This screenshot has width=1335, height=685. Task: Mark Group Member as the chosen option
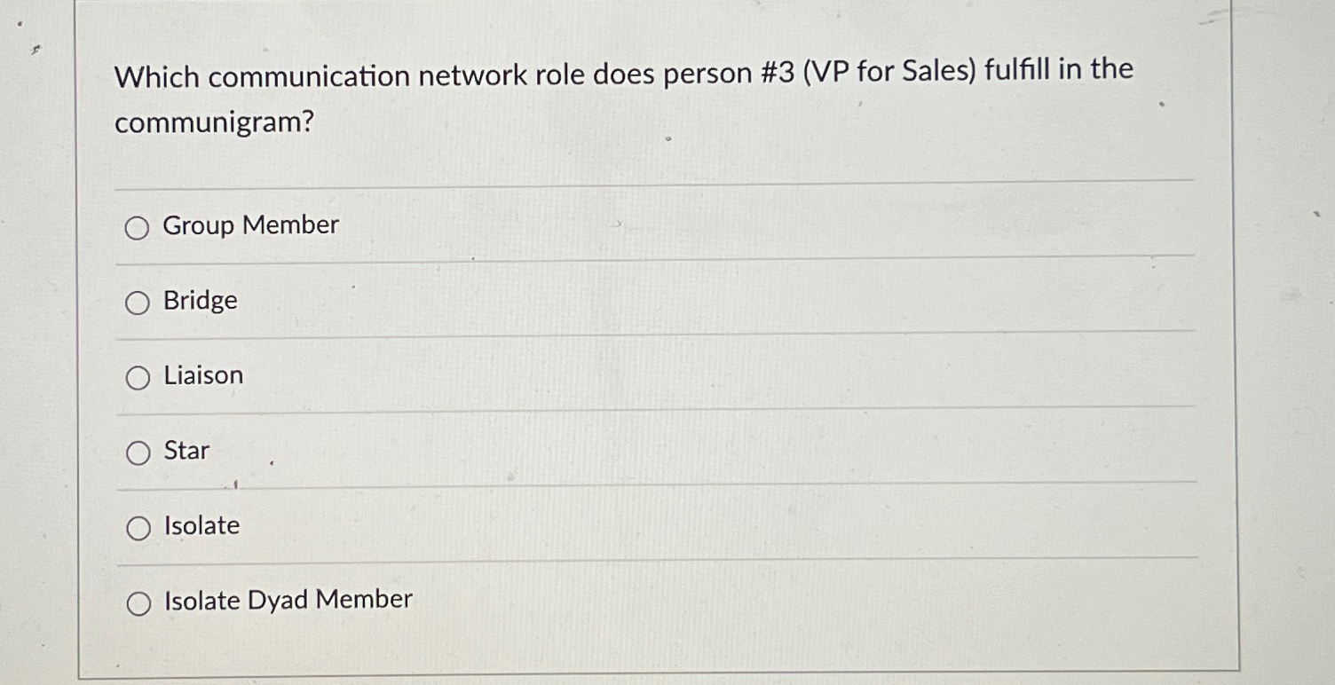(138, 227)
